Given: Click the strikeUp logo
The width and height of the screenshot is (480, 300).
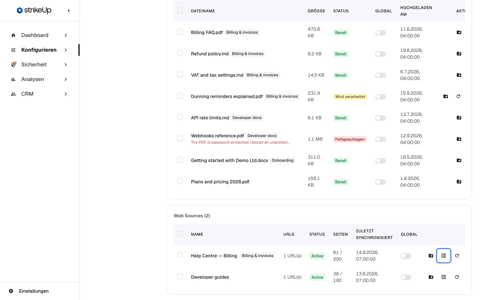Looking at the screenshot, I should [34, 10].
